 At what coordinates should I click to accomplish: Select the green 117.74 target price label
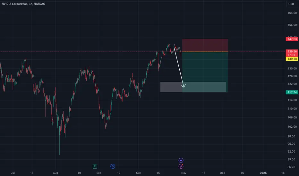click(292, 92)
